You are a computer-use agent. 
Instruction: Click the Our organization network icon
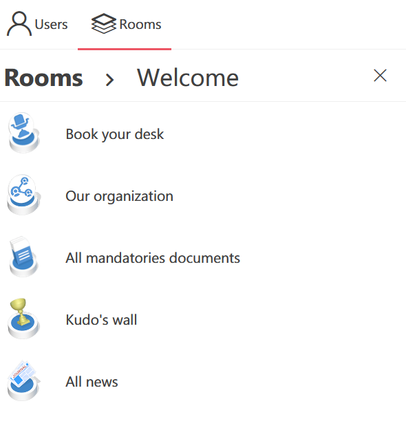point(23,195)
